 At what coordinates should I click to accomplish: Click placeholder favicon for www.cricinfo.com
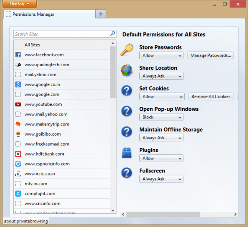point(18,203)
